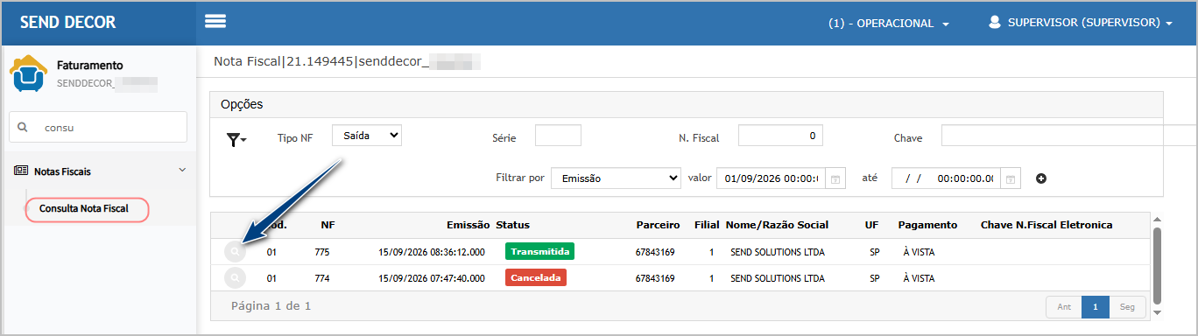
Task: Click the Nome/Razão Social column header
Action: tap(777, 225)
